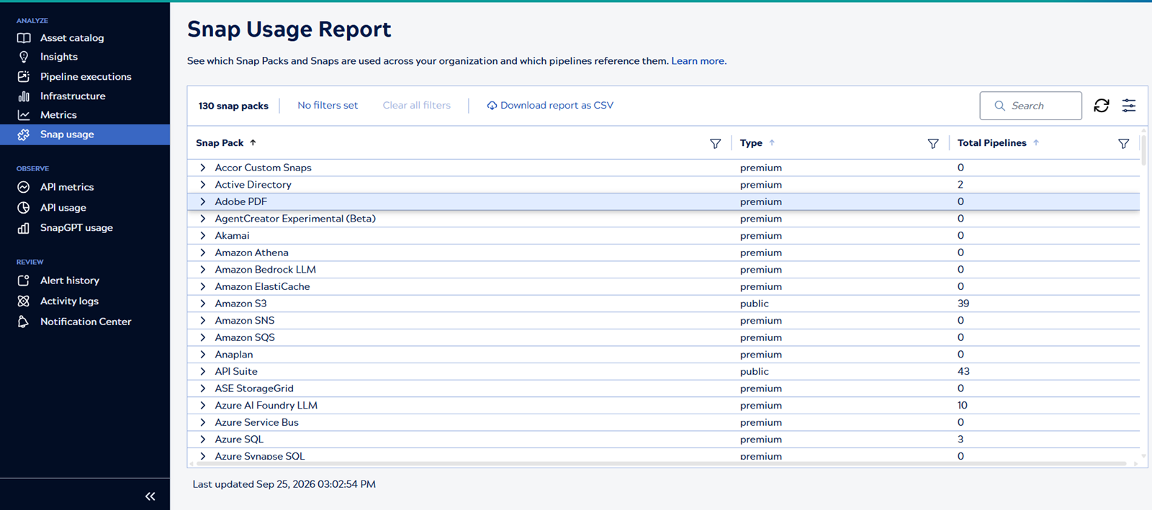The width and height of the screenshot is (1152, 510).
Task: Go to Pipeline executions
Action: 86,76
